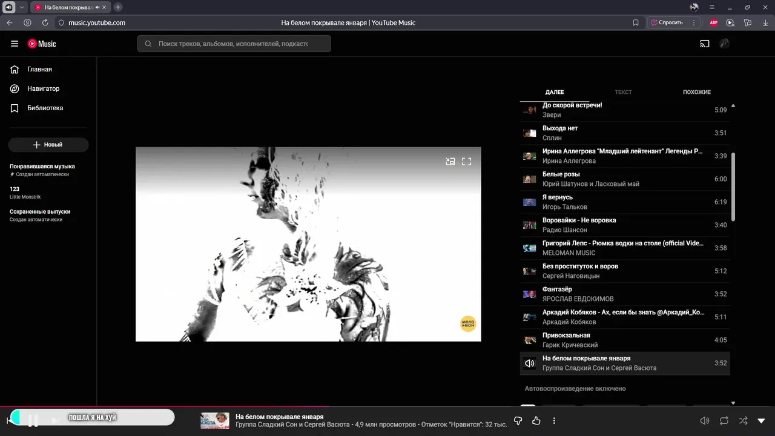Toggle shuffle playback
Screen dimensions: 775x436
tap(743, 421)
